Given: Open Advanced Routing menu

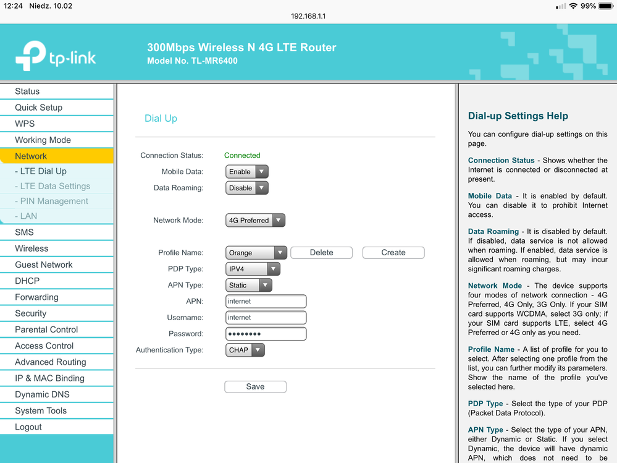Looking at the screenshot, I should (x=57, y=362).
